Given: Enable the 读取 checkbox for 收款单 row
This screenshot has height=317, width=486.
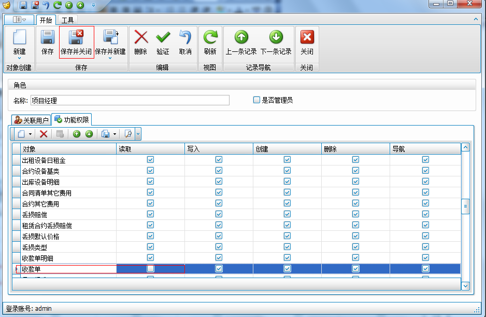Looking at the screenshot, I should (150, 269).
